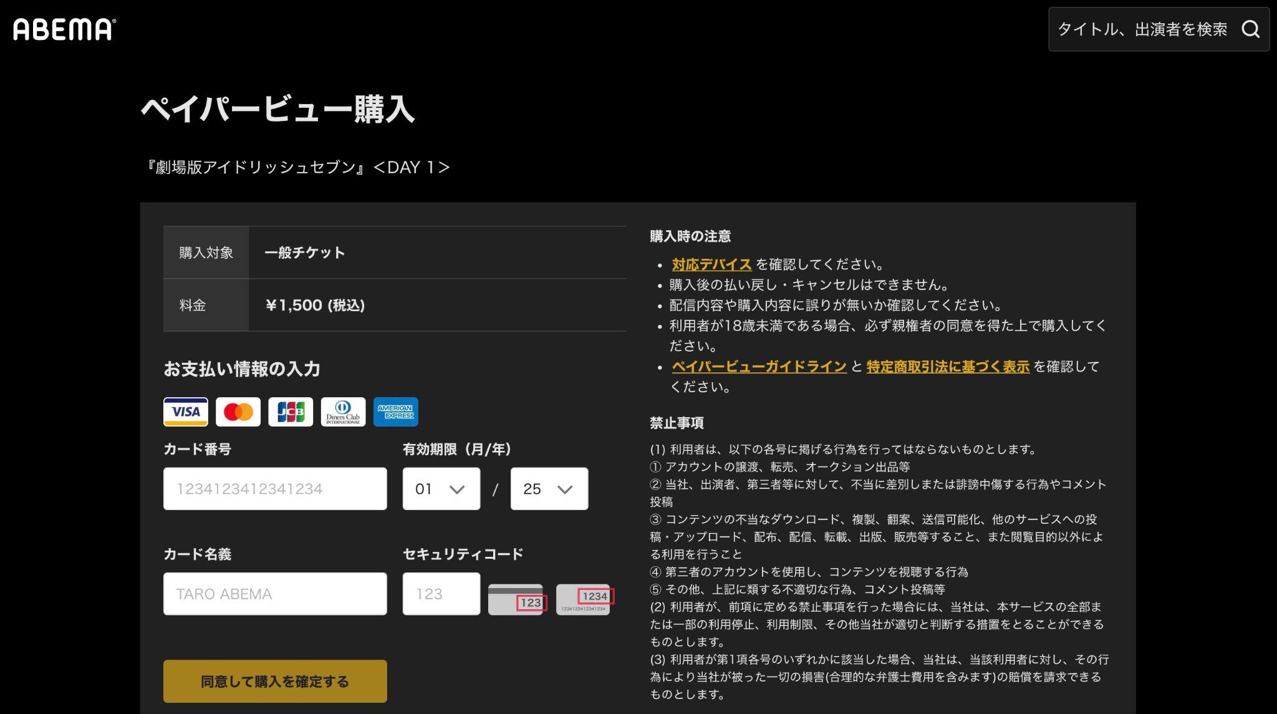Viewport: 1277px width, 714px height.
Task: Click the Mastercard logo
Action: [238, 412]
